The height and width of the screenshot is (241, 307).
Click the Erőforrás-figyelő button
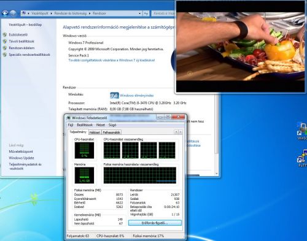click(x=155, y=223)
